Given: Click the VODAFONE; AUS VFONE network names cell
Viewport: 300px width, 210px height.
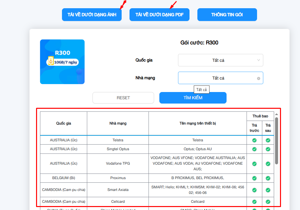Looking at the screenshot, I should [198, 163].
